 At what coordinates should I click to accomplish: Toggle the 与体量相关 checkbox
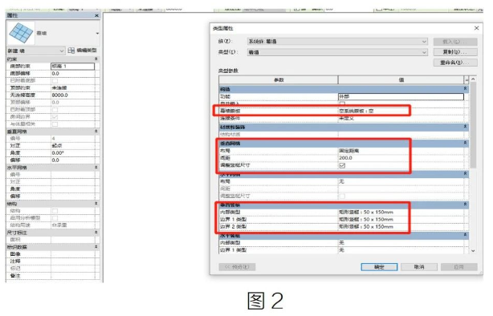coord(55,124)
